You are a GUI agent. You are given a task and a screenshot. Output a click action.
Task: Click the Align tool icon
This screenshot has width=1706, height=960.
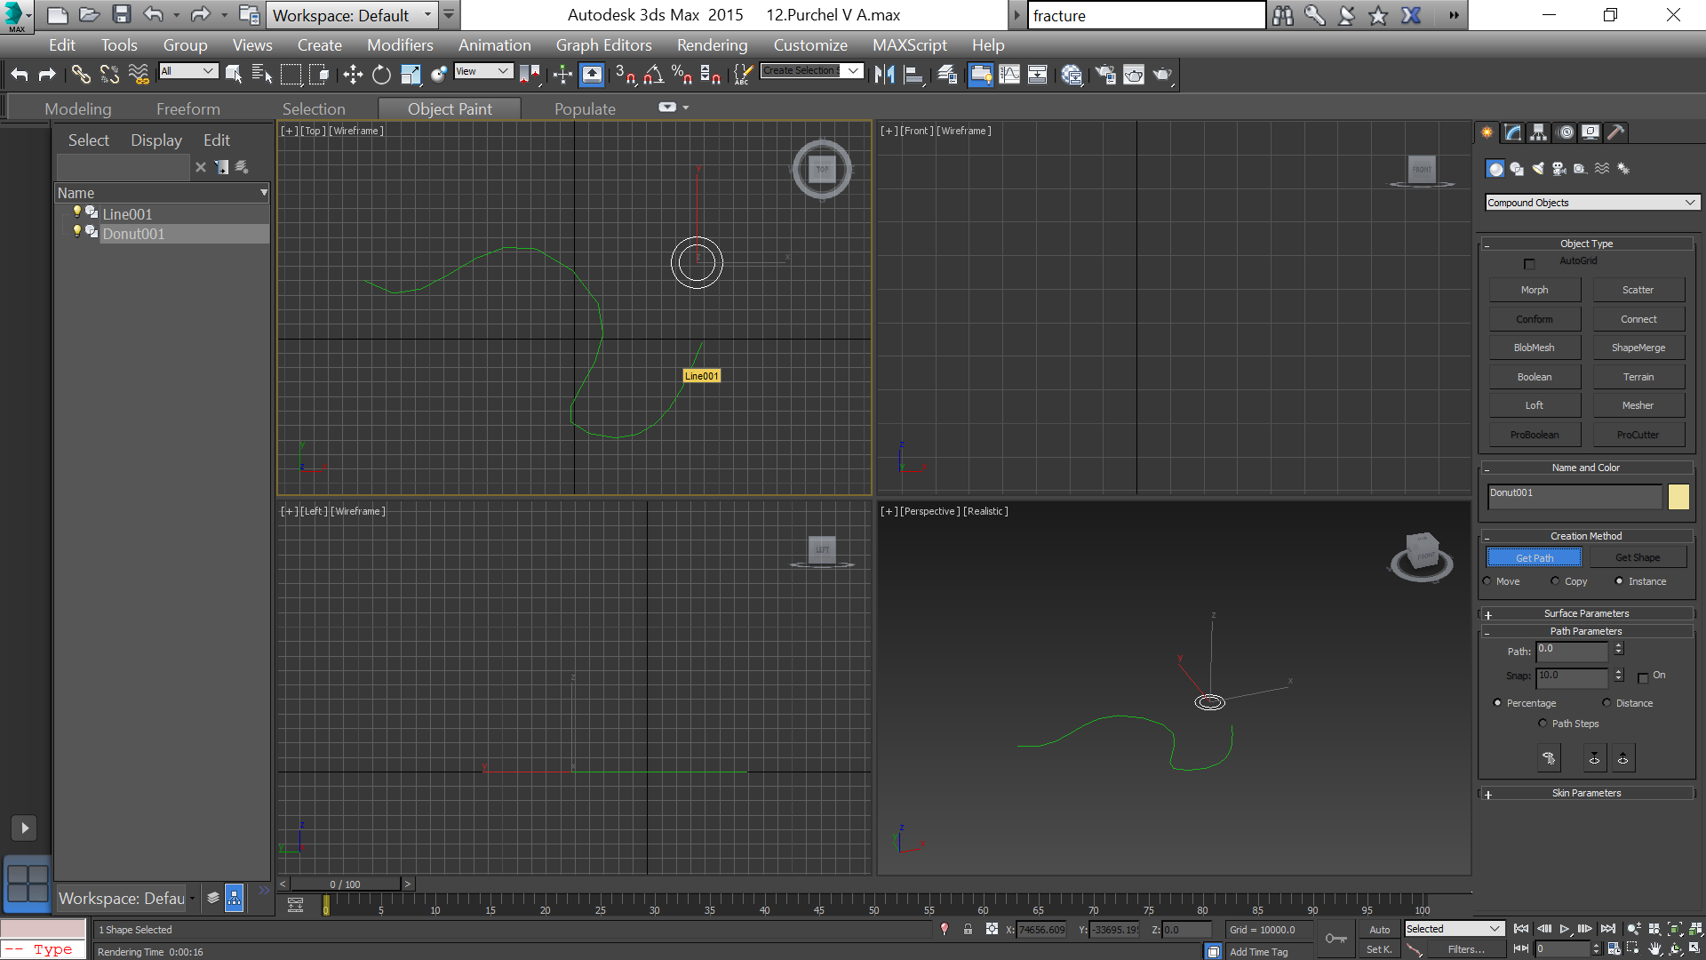point(913,75)
